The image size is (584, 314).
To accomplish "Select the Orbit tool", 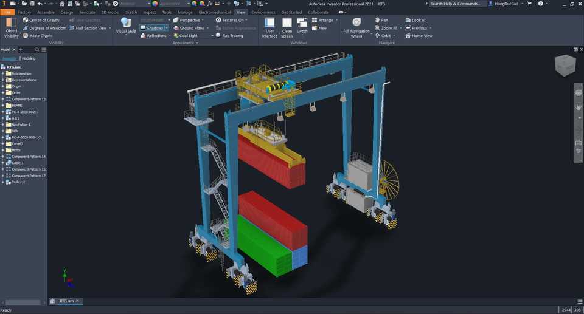I will (383, 36).
